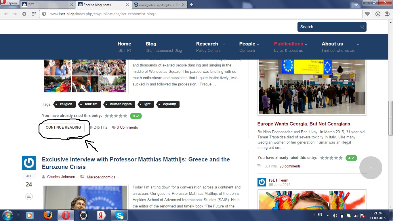Screen dimensions: 393x221
Task: Switch to the Georgian-titled third tab
Action: 159,5
